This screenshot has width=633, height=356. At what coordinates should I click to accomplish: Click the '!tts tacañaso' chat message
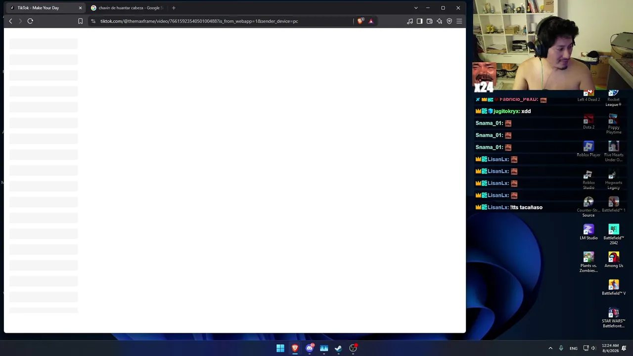pos(526,207)
